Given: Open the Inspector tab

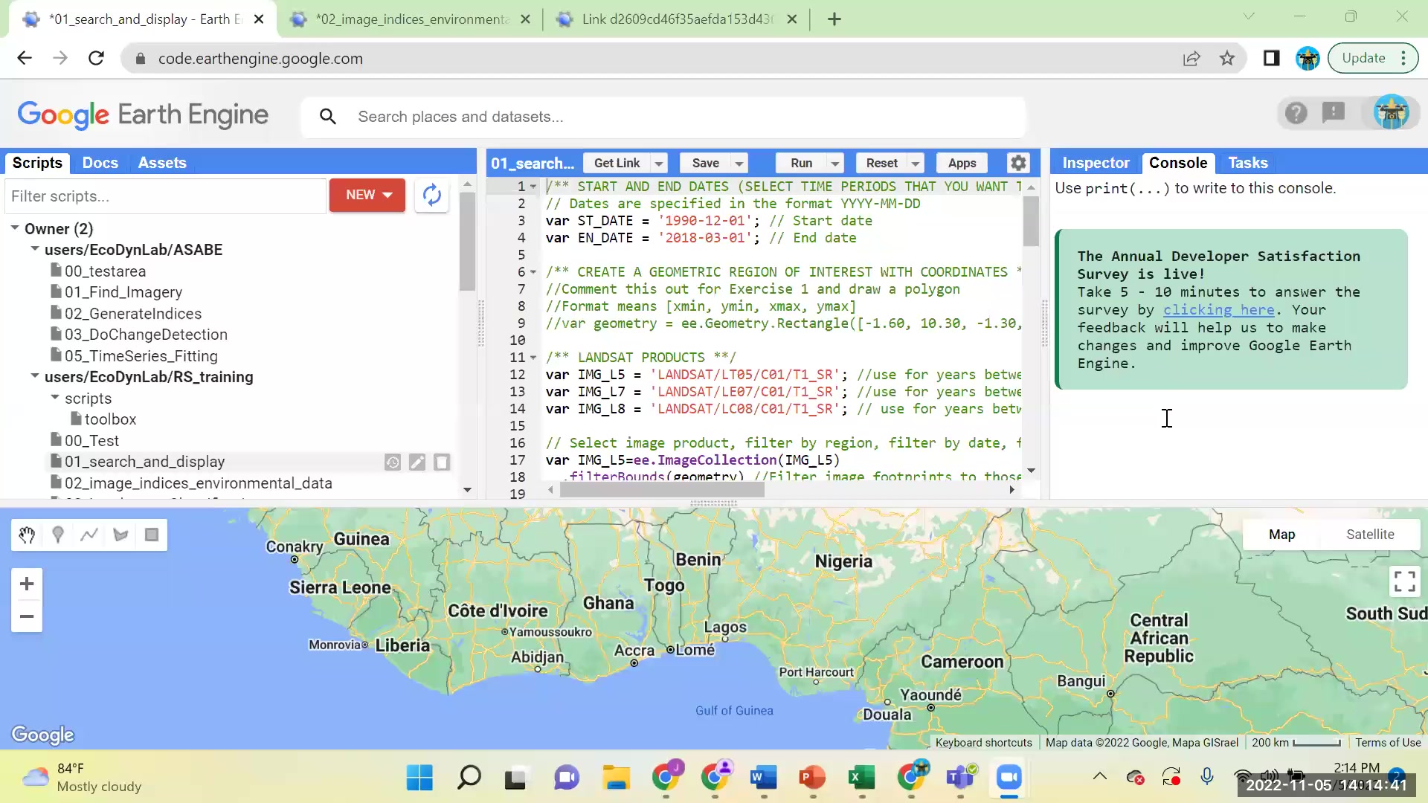Looking at the screenshot, I should pyautogui.click(x=1095, y=163).
